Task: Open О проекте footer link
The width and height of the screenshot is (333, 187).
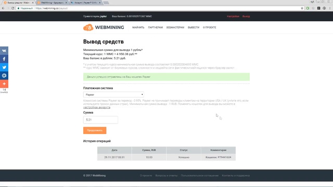Action: (146, 176)
